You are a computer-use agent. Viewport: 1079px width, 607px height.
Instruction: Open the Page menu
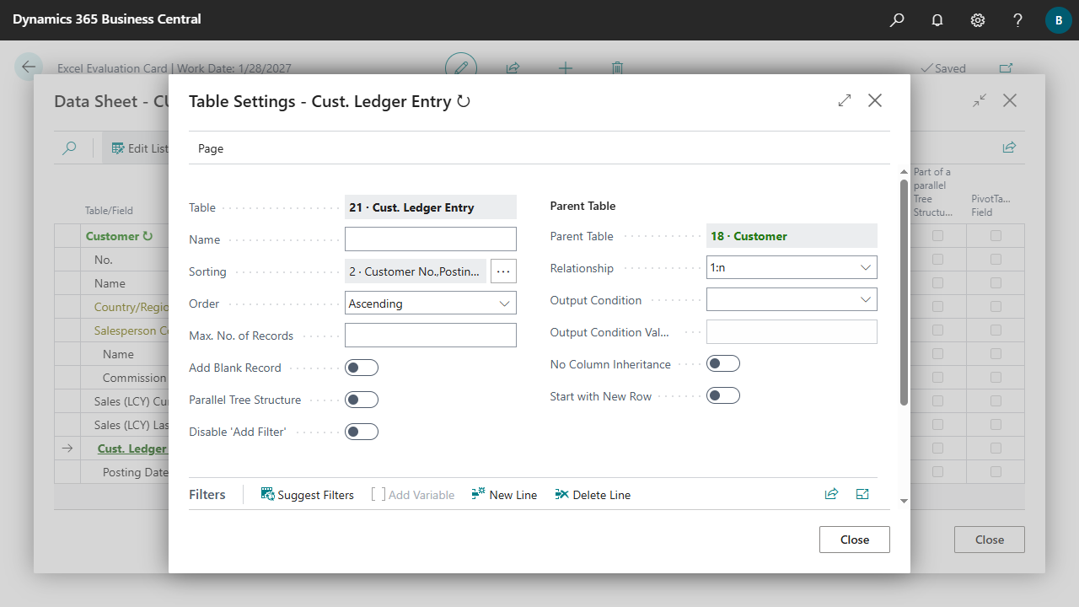pyautogui.click(x=211, y=148)
